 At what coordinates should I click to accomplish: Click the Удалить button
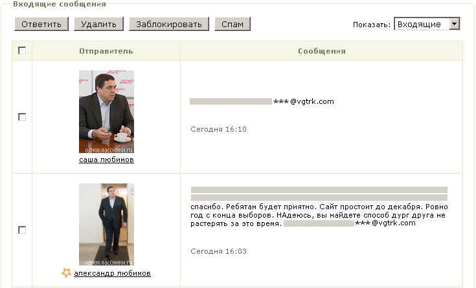click(98, 25)
